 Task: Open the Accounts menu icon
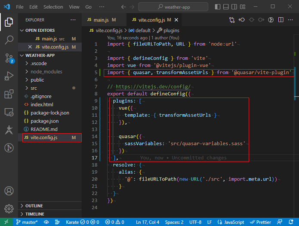(x=9, y=191)
